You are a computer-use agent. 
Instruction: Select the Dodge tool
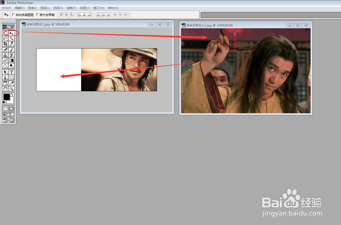pyautogui.click(x=11, y=66)
